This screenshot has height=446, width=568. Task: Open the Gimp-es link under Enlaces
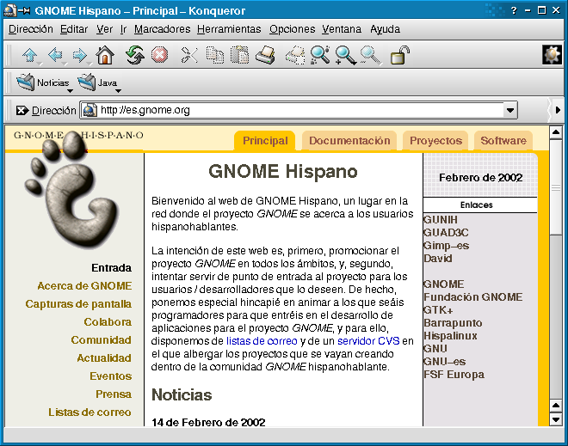(x=447, y=246)
